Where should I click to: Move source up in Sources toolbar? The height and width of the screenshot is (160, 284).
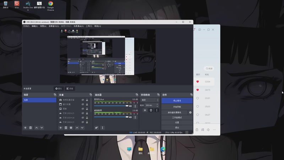[77, 128]
